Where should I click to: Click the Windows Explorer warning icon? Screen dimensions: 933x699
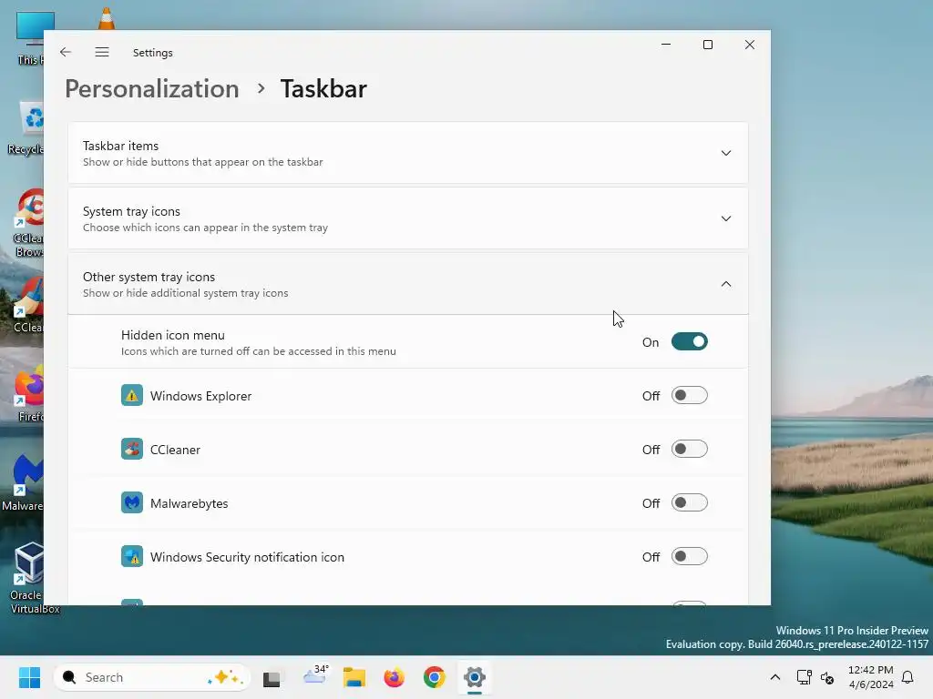(x=132, y=395)
